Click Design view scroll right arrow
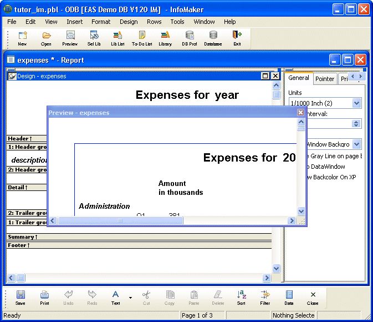This screenshot has width=373, height=322. click(267, 278)
